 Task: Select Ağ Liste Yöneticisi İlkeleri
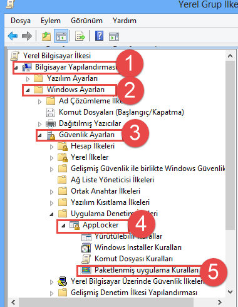pyautogui.click(x=112, y=180)
